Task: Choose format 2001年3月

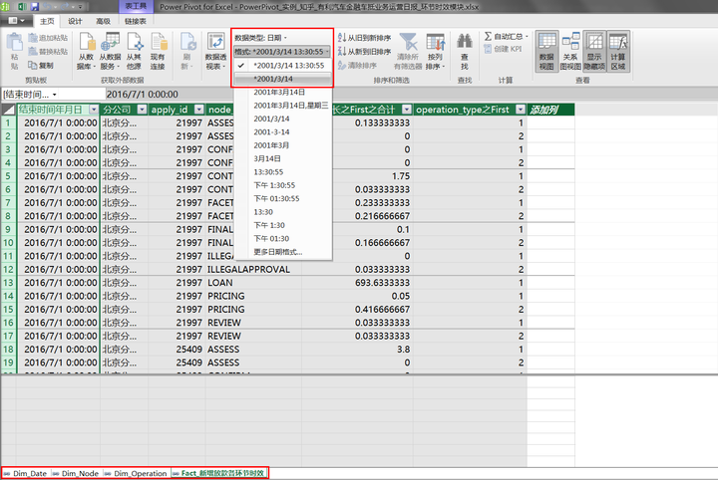Action: (282, 145)
